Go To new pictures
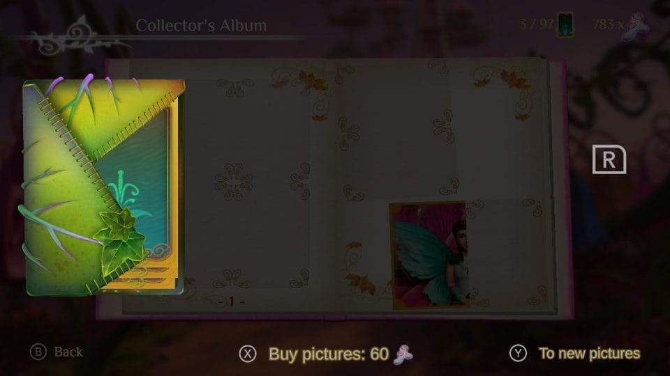The height and width of the screenshot is (376, 670). [x=589, y=354]
